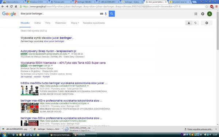219x137 pixels.
Task: Expand arrow next to terapiasokami.pl URL
Action: pyautogui.click(x=69, y=54)
